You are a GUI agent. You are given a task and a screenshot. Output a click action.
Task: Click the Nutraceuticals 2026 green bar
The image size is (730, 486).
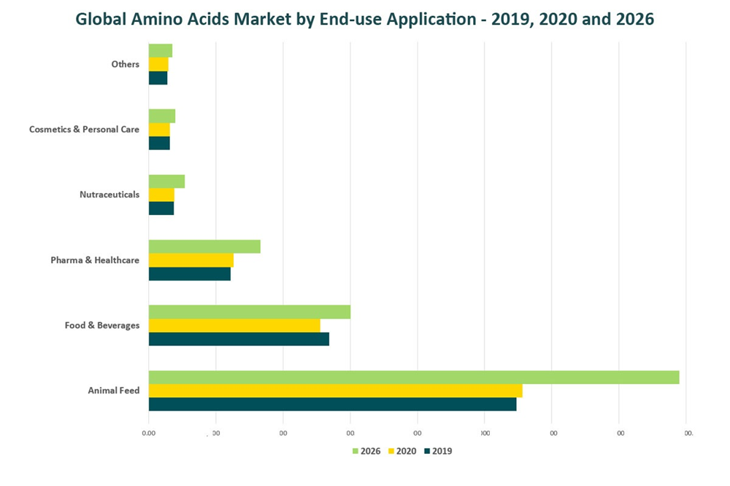[x=166, y=181]
